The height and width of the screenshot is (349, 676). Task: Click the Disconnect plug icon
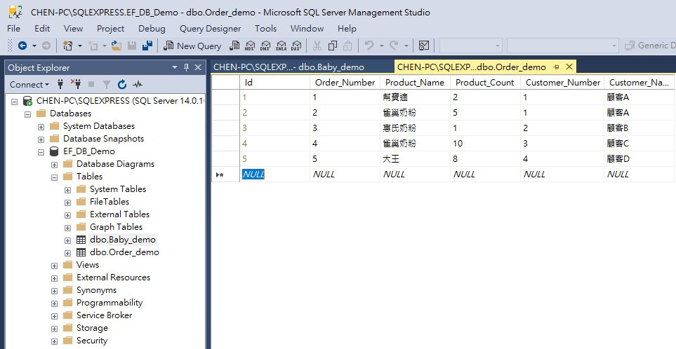click(x=75, y=84)
